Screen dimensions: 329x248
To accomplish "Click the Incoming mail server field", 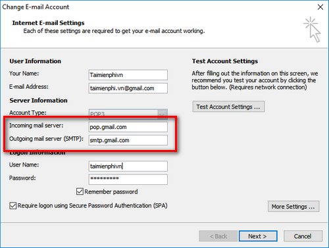I will click(x=128, y=127).
